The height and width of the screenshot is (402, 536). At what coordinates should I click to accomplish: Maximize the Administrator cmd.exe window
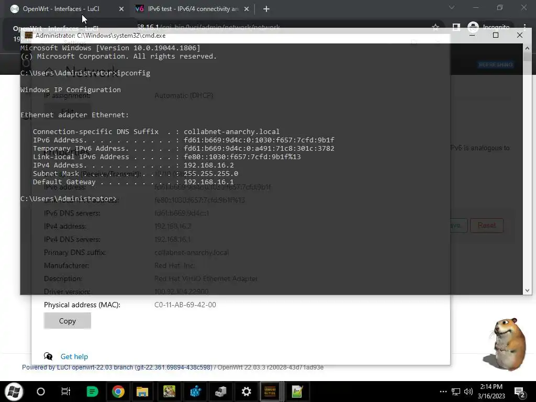pos(496,35)
